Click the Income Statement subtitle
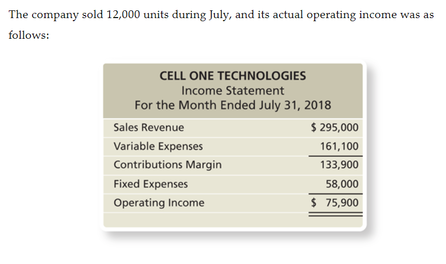This screenshot has width=446, height=264. 233,91
